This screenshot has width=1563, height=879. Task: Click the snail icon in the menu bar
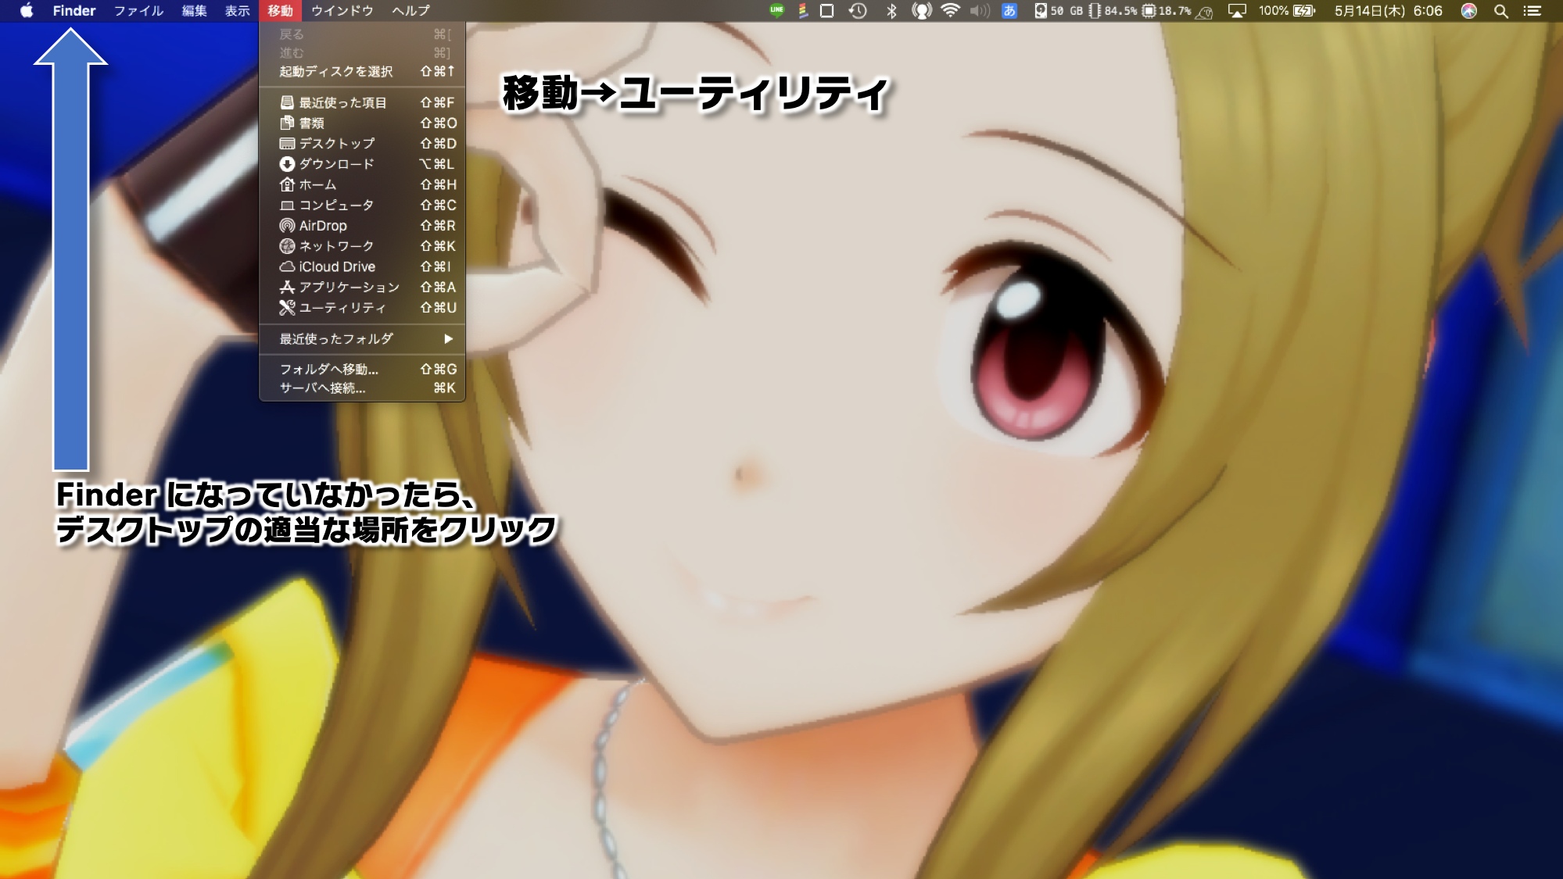click(1205, 12)
